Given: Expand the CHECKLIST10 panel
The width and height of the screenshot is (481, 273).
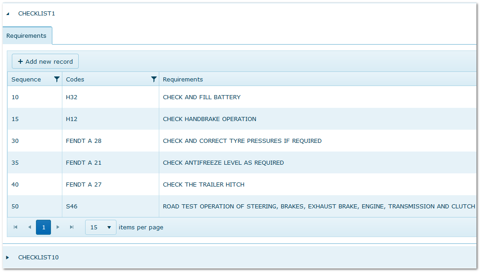Looking at the screenshot, I should point(8,258).
